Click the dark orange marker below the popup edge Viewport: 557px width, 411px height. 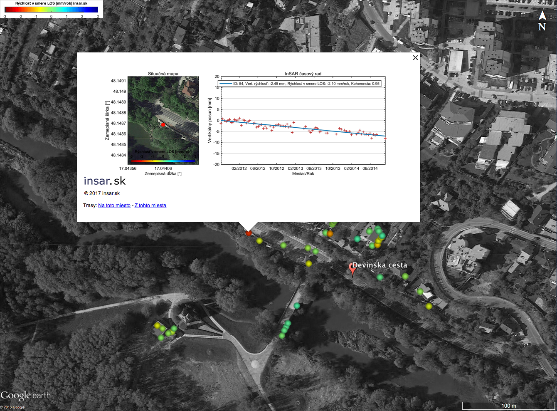[330, 234]
